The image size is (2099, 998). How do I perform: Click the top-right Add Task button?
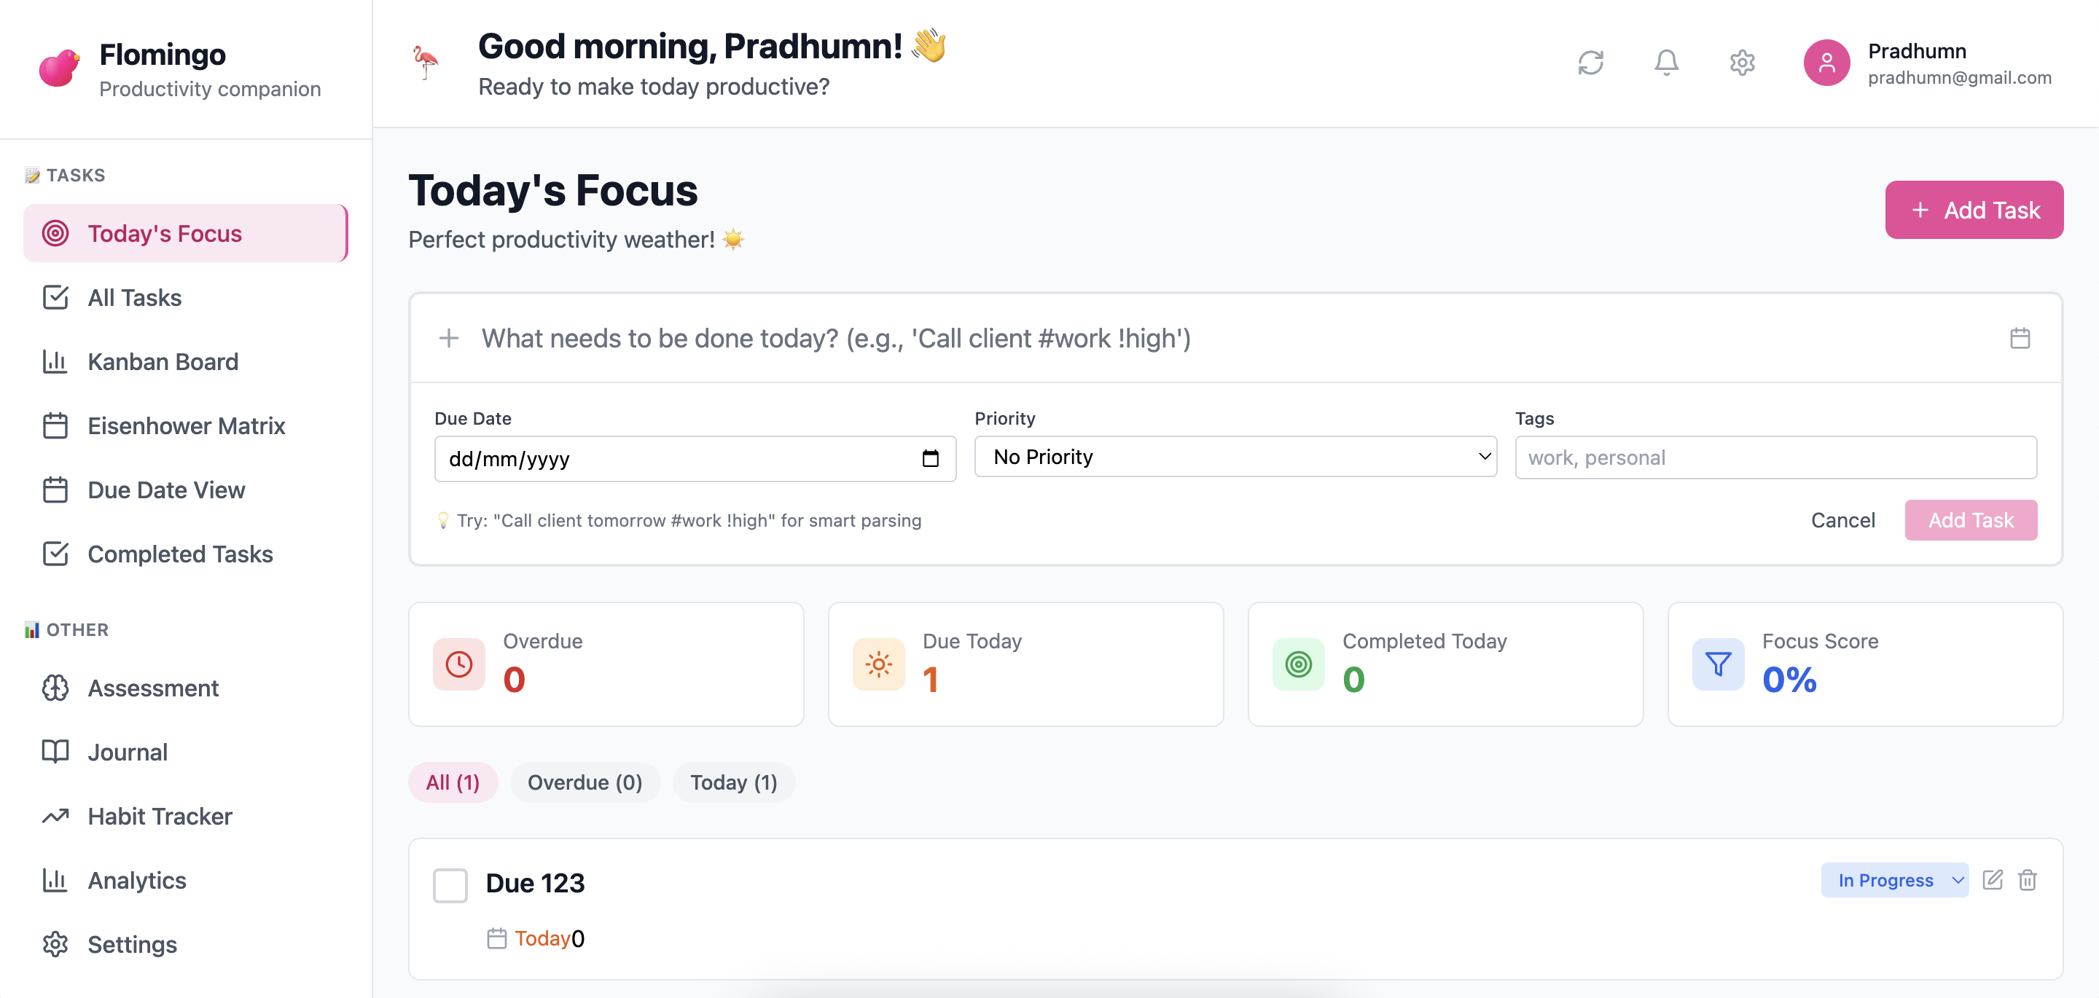[x=1974, y=211]
